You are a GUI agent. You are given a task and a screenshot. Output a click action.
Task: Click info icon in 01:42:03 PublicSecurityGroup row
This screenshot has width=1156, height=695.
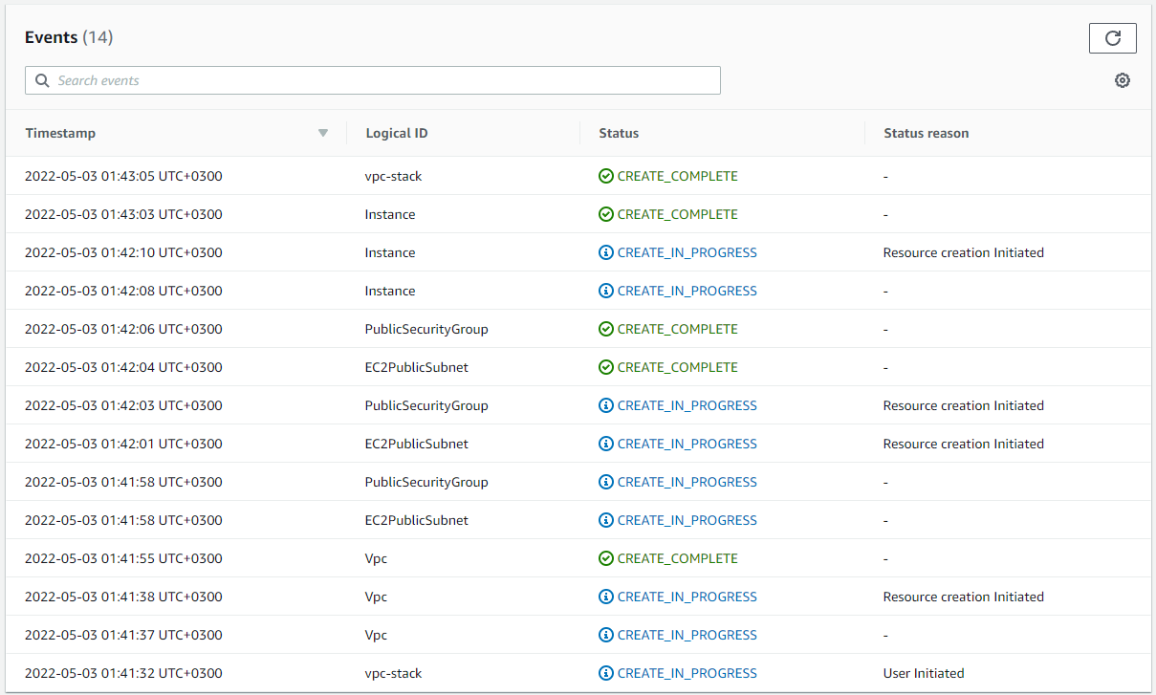(x=606, y=405)
